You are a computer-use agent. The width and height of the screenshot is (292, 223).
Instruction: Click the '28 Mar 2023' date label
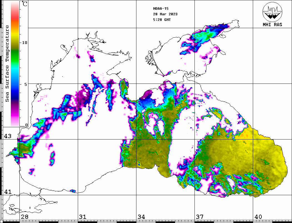[x=165, y=14]
